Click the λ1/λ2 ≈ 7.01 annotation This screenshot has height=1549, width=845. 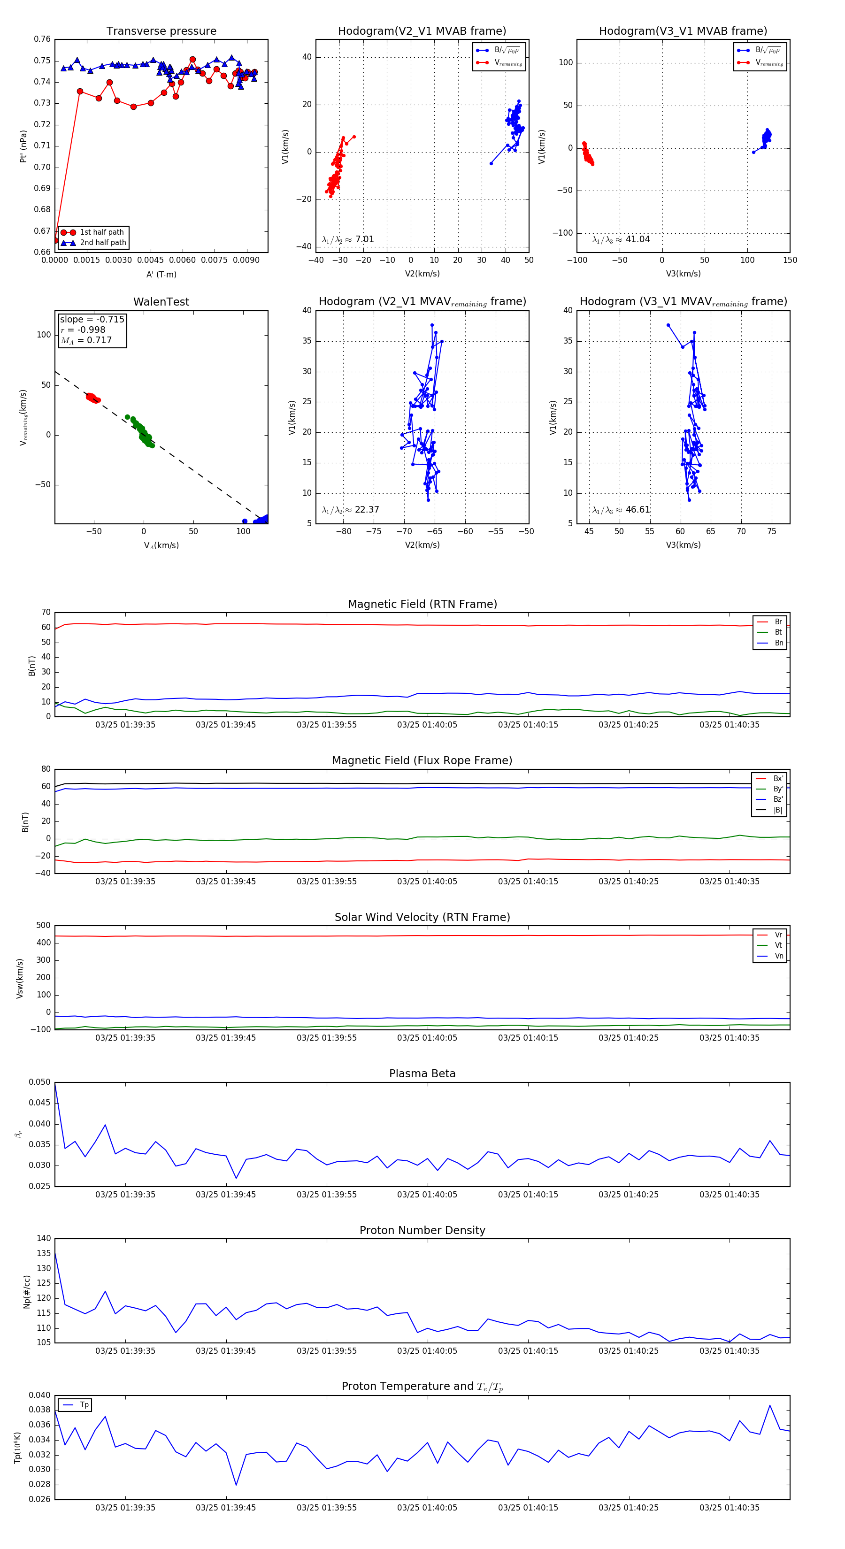[347, 239]
